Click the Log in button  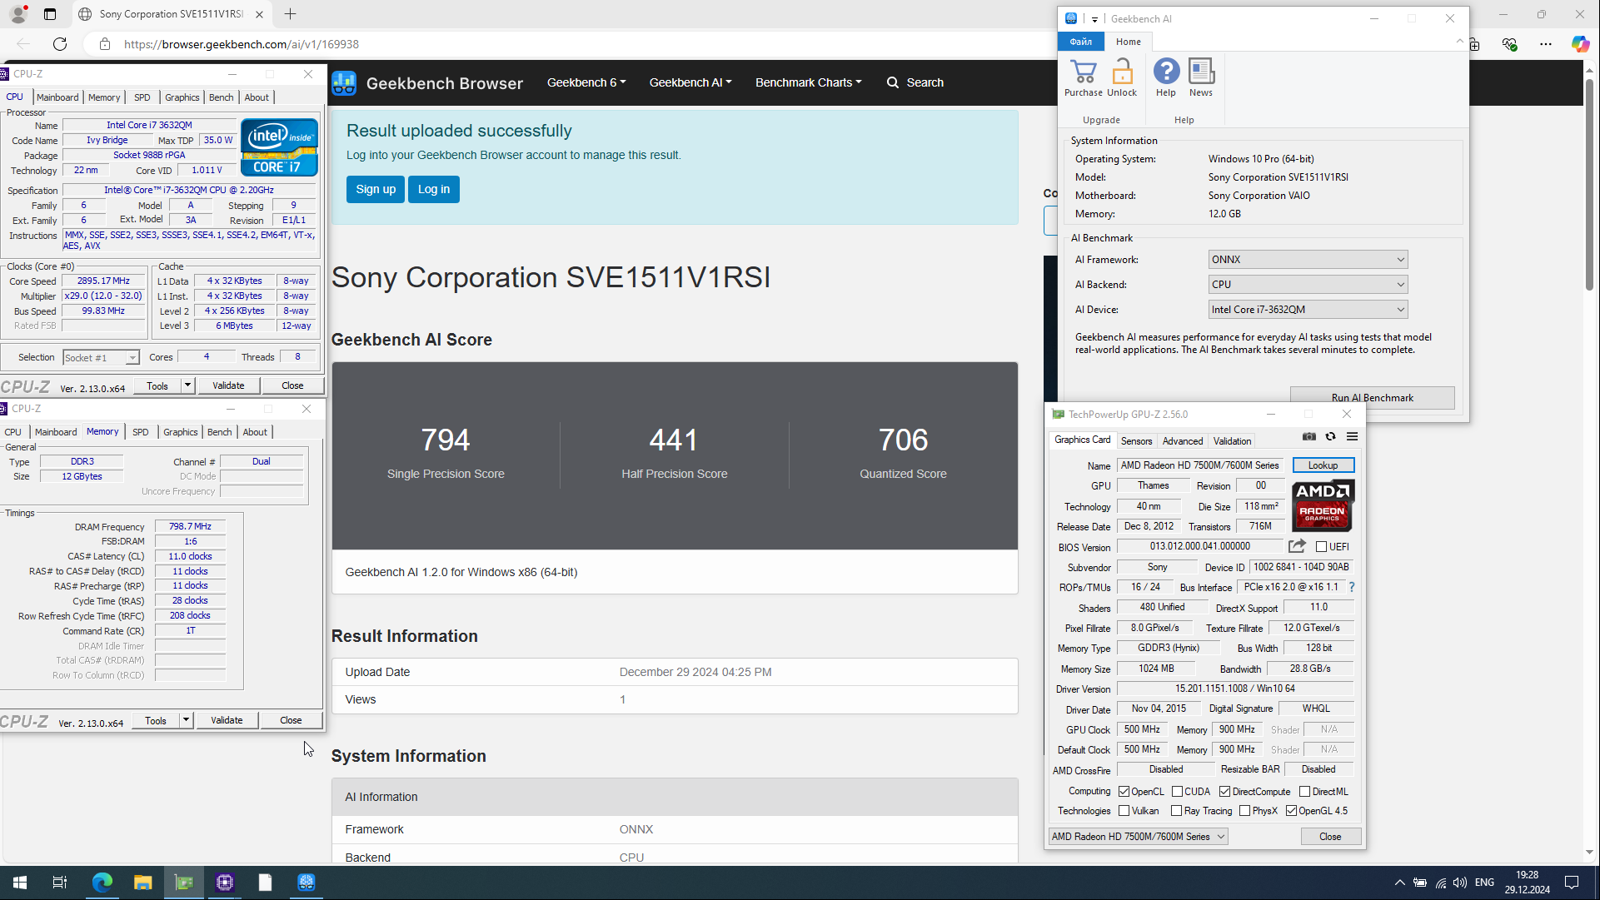(434, 189)
